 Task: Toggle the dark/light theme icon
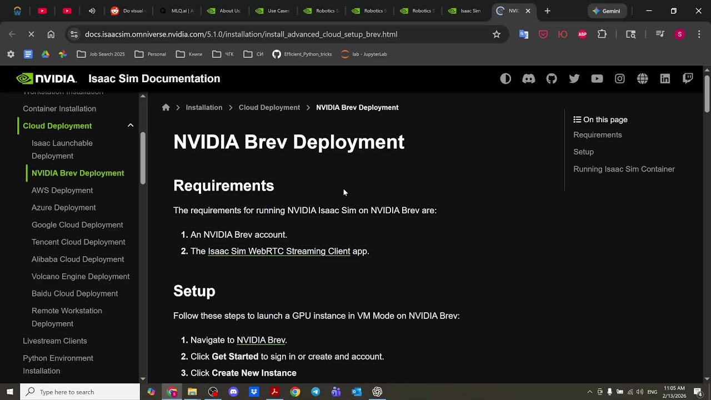tap(505, 79)
